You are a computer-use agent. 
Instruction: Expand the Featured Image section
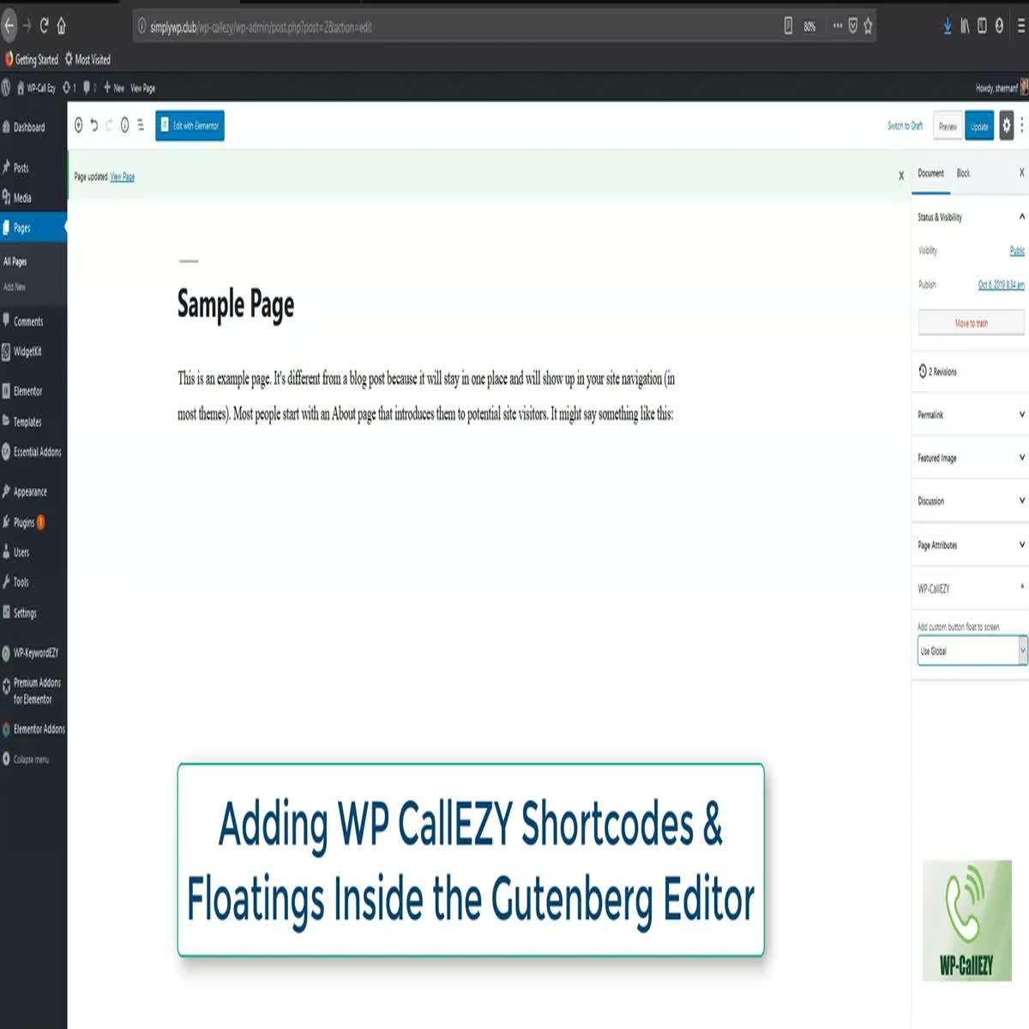coord(970,457)
